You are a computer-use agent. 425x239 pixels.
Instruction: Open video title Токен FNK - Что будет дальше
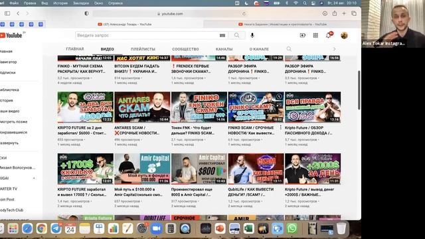193,130
